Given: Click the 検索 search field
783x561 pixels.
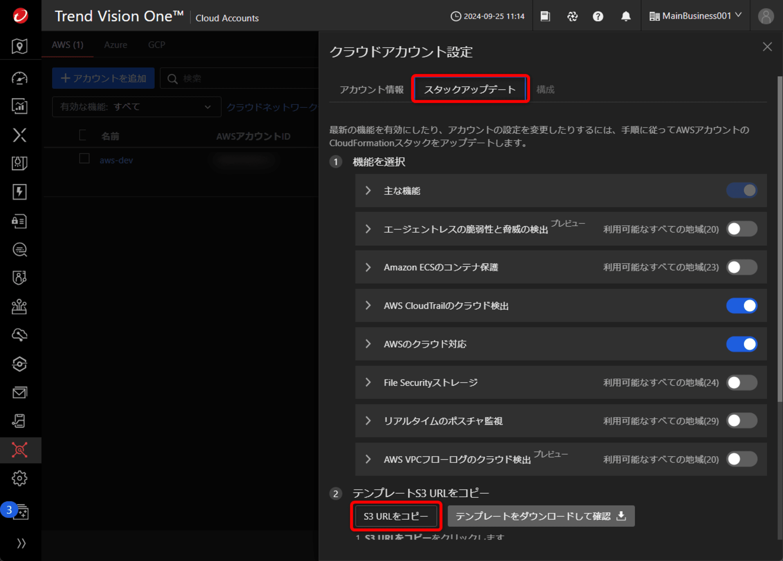Looking at the screenshot, I should pyautogui.click(x=239, y=78).
